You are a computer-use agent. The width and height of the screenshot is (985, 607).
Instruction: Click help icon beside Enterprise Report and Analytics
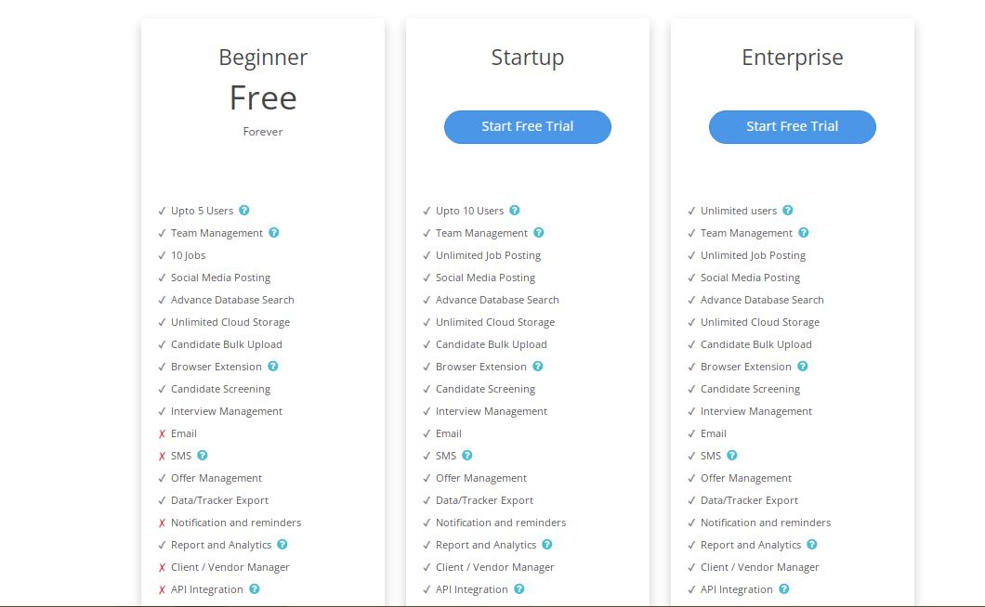click(x=812, y=545)
